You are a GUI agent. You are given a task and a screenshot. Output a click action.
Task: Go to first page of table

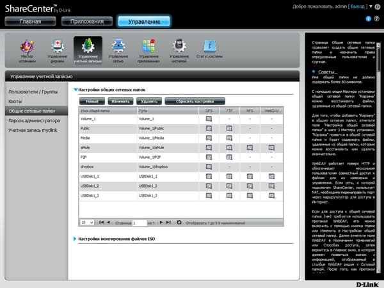pos(101,222)
